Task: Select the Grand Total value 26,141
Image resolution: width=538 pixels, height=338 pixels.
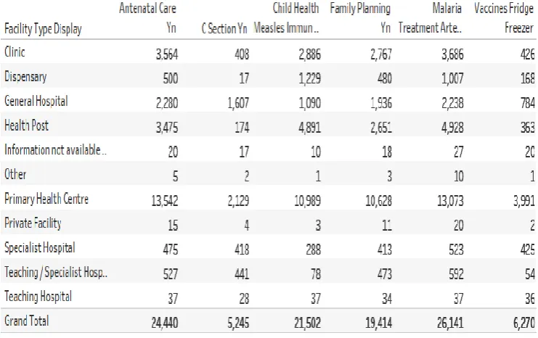Action: tap(450, 323)
